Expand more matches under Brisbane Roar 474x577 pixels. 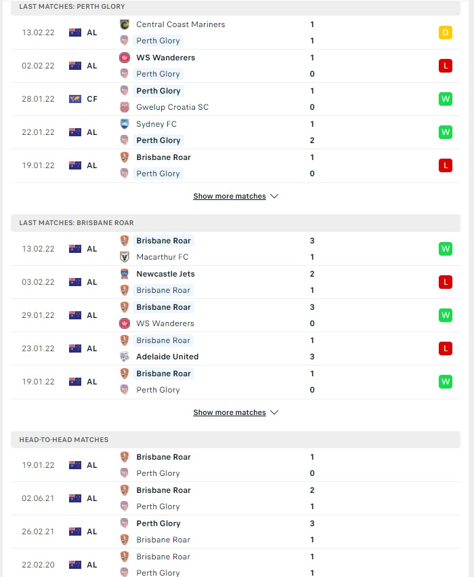pos(230,412)
